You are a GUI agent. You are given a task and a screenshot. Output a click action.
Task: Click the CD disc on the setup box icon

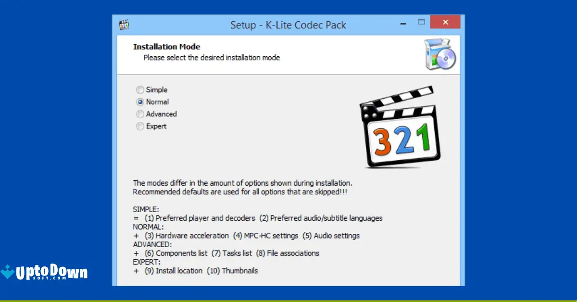coord(446,59)
